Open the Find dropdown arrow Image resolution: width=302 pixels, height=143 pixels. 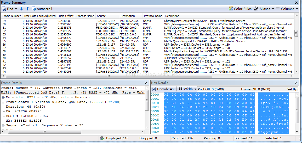click(x=16, y=9)
